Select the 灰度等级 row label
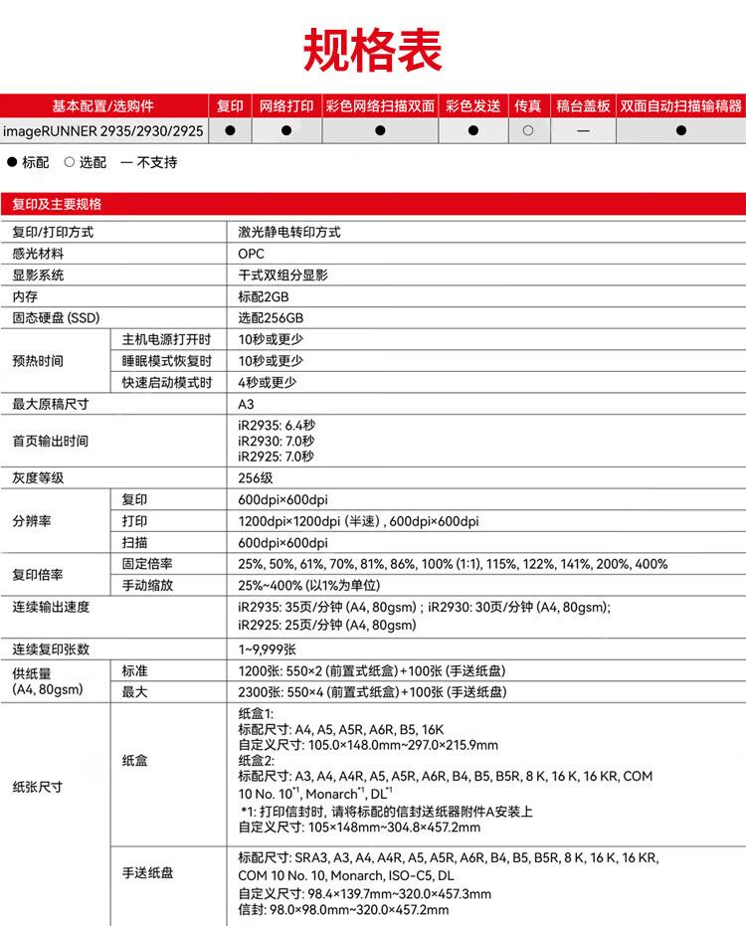The image size is (746, 926). tap(38, 477)
